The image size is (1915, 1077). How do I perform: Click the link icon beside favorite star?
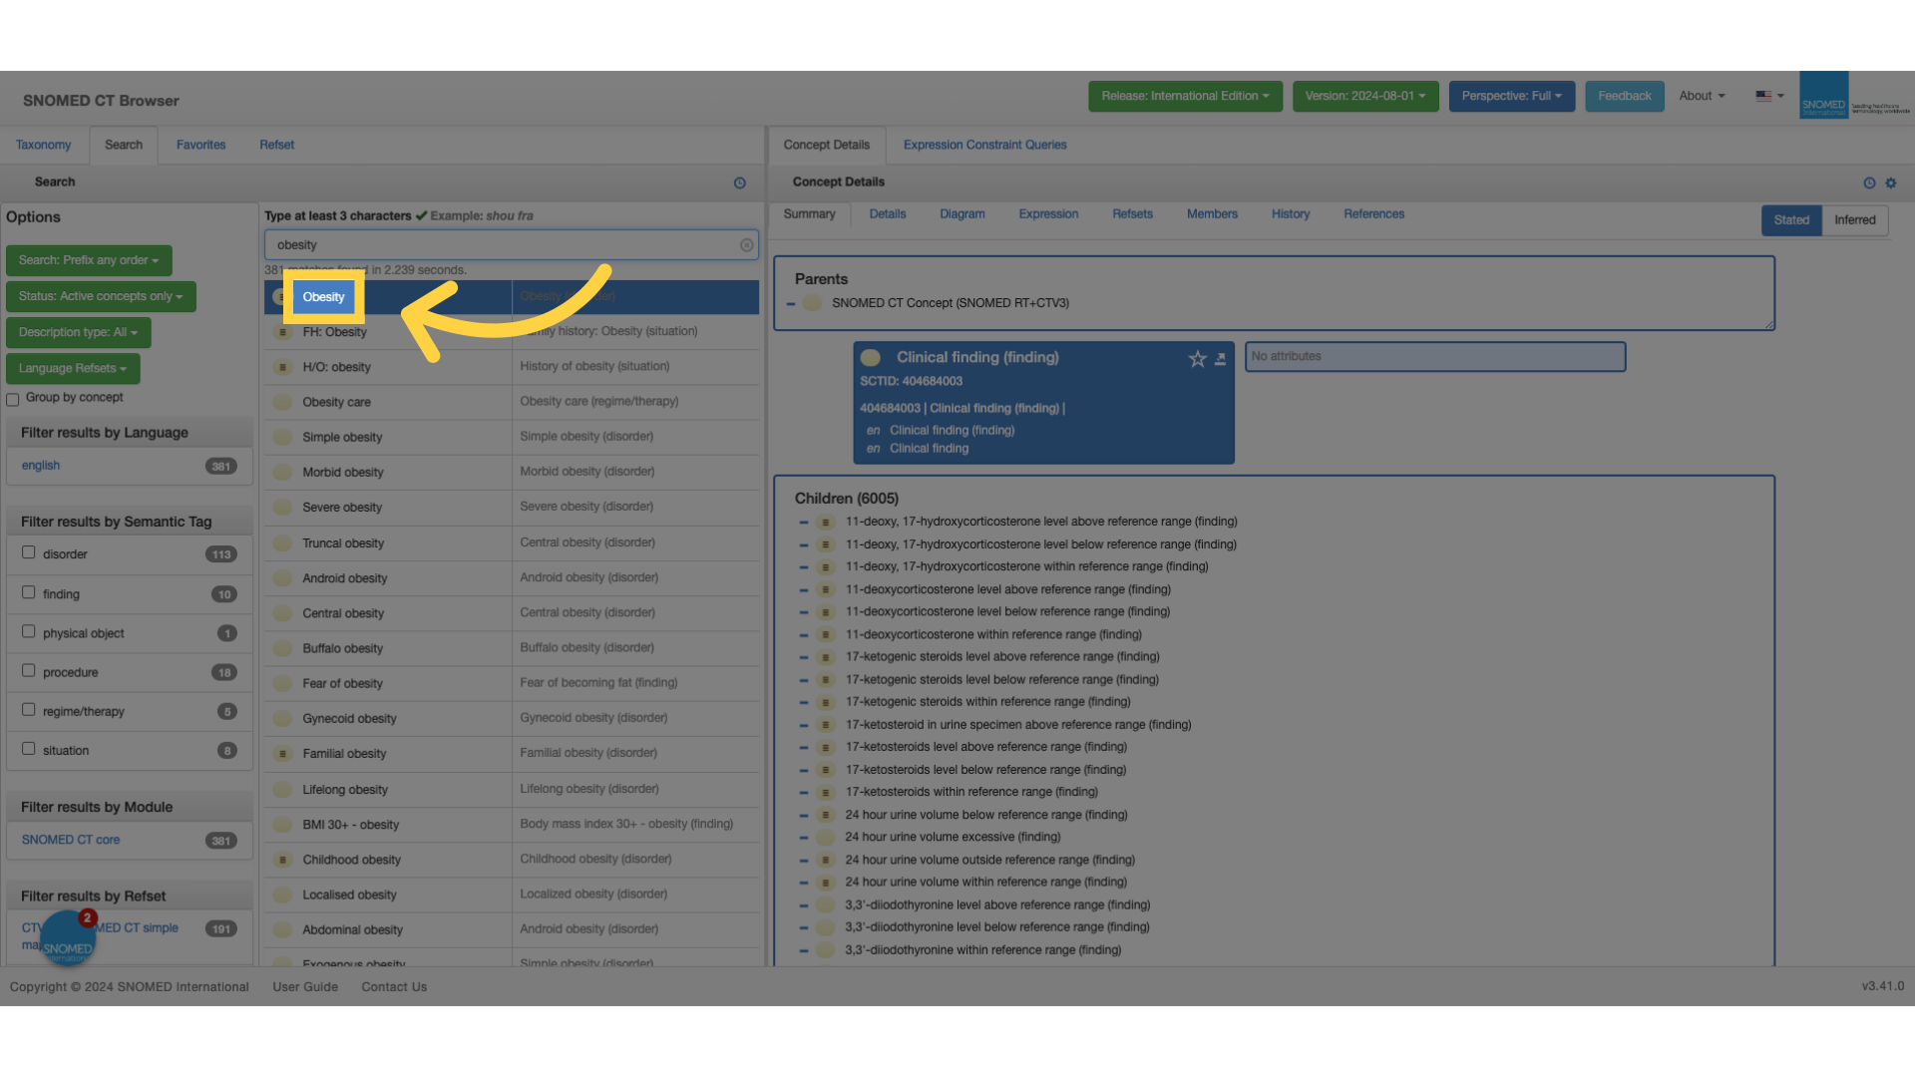coord(1220,359)
